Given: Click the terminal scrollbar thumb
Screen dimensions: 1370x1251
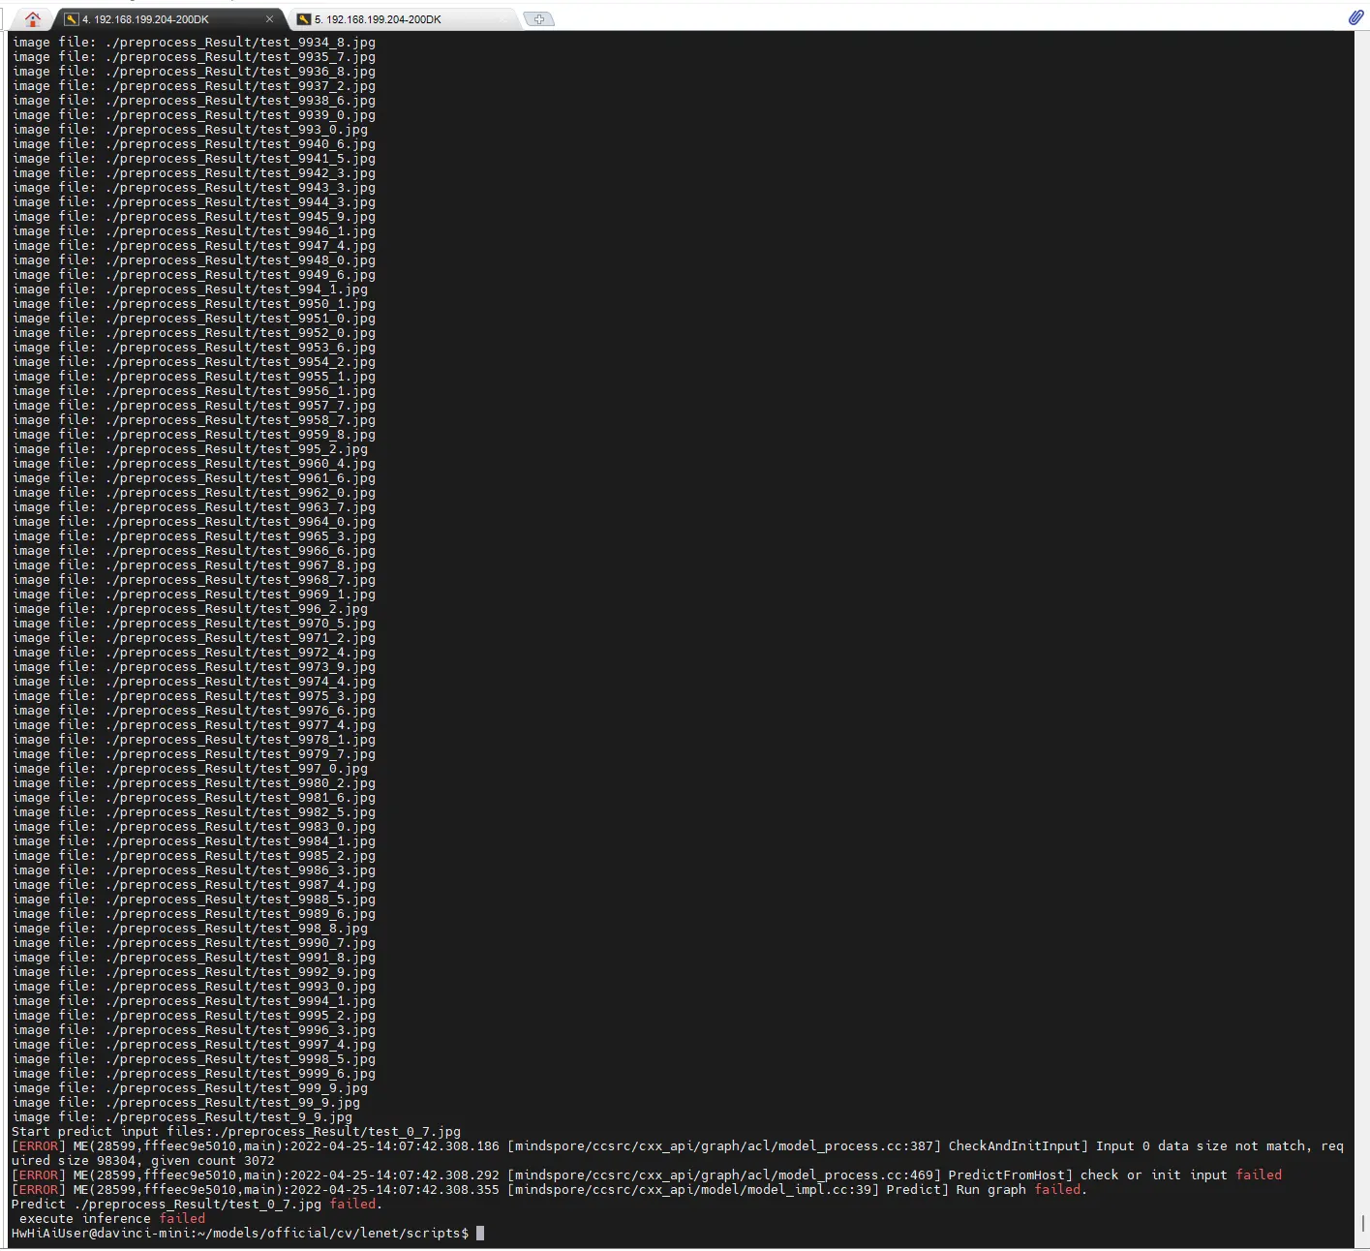Looking at the screenshot, I should pos(1361,1223).
